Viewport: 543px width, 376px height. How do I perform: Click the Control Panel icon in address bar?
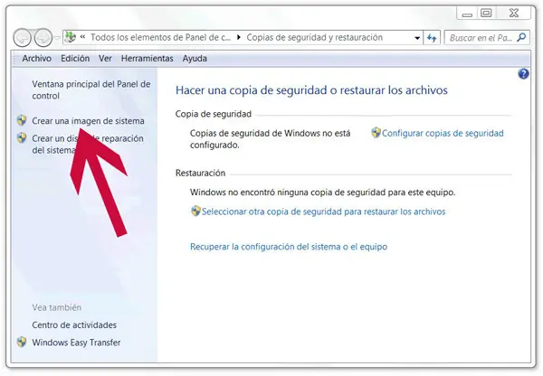click(x=71, y=37)
